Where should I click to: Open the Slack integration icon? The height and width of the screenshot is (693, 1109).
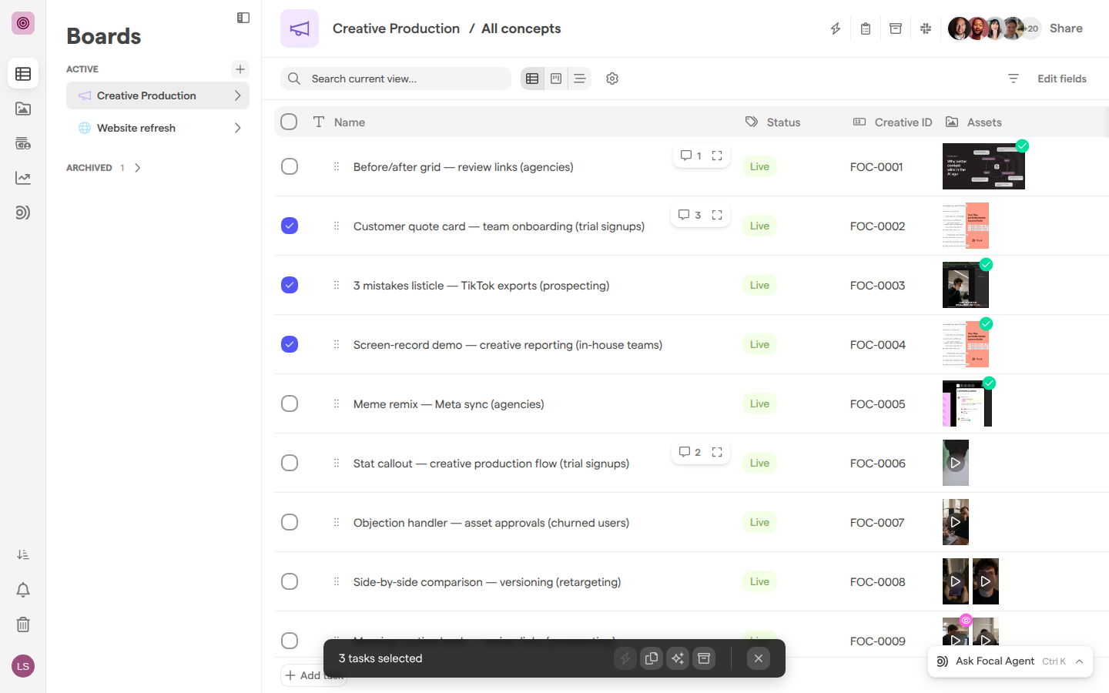[926, 28]
